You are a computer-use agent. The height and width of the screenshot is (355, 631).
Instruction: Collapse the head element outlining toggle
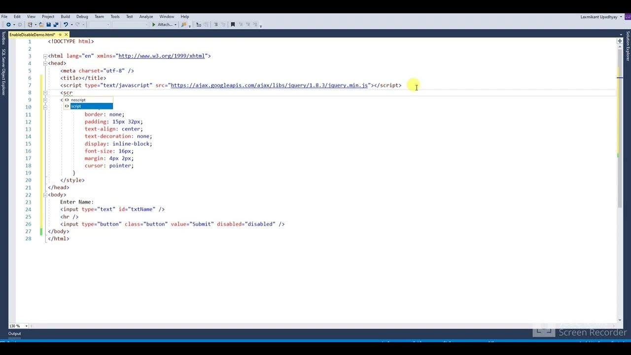[45, 64]
